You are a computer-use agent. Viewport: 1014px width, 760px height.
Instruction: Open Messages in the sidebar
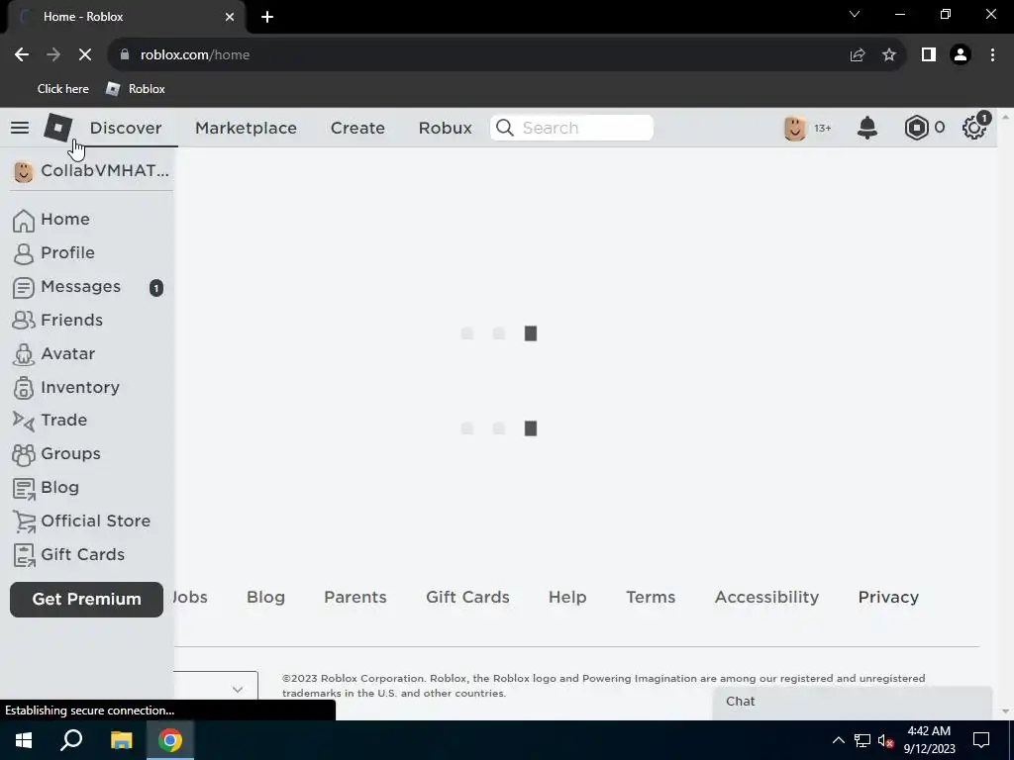pos(87,286)
